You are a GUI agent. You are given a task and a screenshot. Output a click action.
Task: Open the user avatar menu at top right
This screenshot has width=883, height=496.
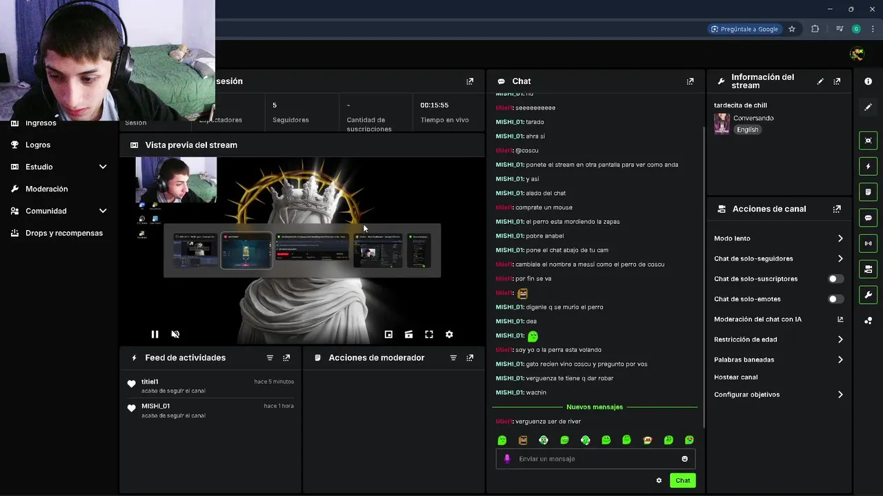click(857, 54)
